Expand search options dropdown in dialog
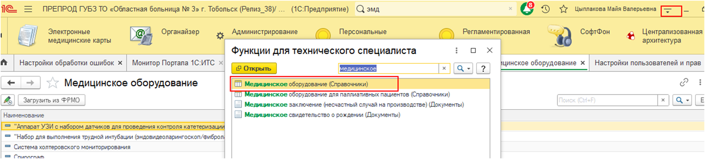 tap(469, 68)
